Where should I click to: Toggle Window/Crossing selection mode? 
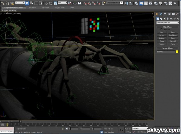(x=41, y=3)
